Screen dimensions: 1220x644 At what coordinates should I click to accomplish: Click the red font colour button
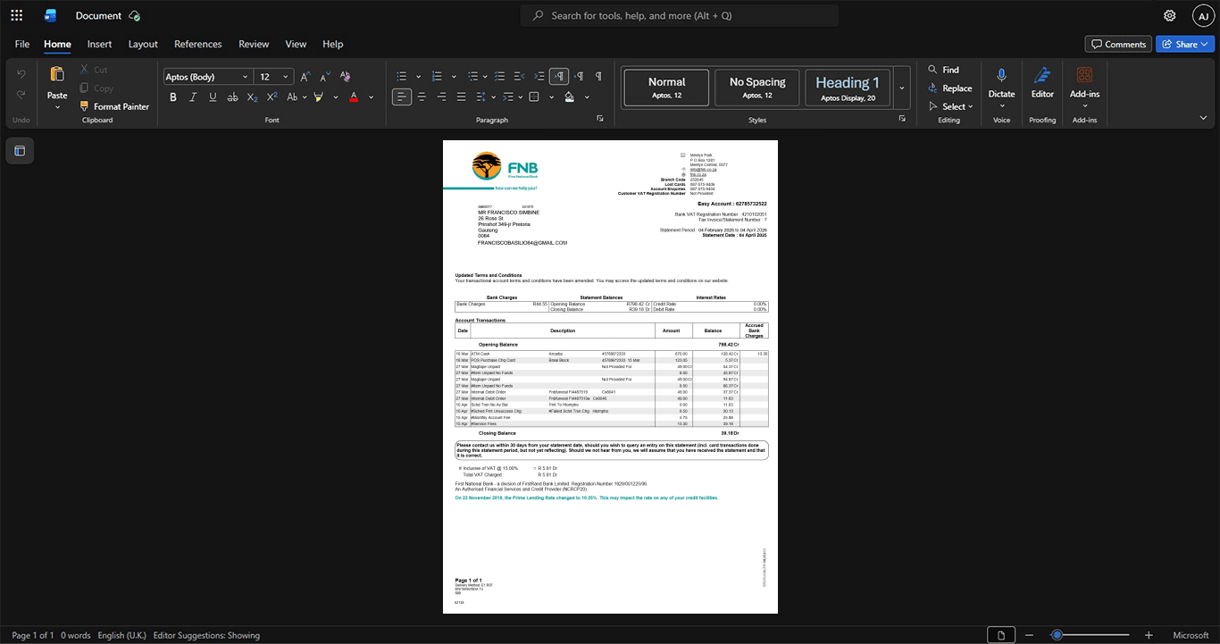354,97
